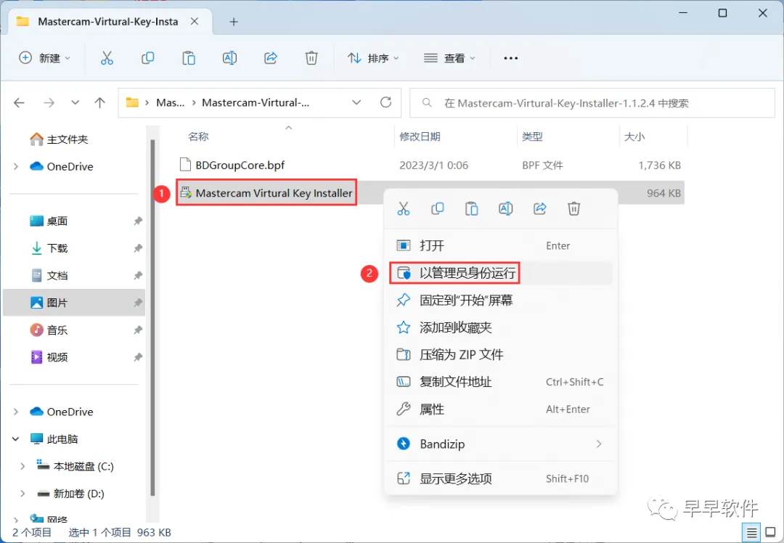This screenshot has height=543, width=784.
Task: Expand address bar history dropdown
Action: pos(356,102)
